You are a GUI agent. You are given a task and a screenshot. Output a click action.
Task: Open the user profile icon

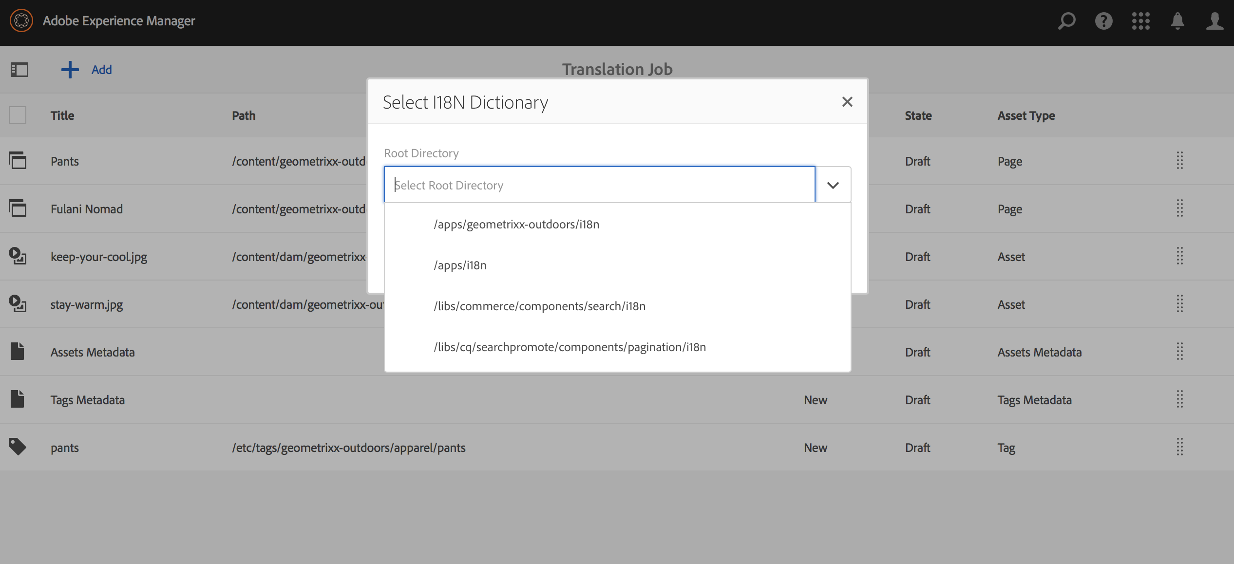point(1215,21)
